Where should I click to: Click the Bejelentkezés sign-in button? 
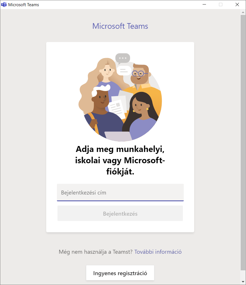click(120, 213)
